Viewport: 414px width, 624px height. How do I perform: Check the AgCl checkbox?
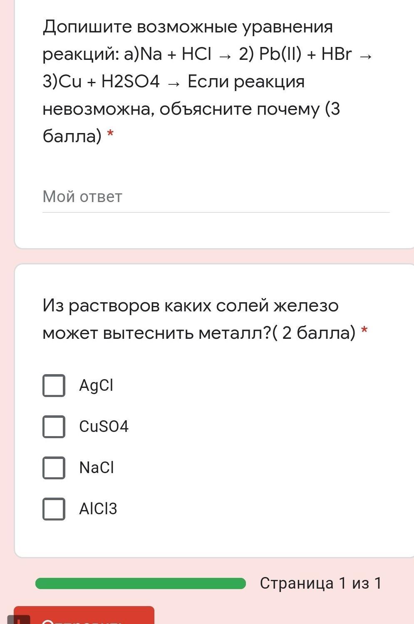coord(54,385)
